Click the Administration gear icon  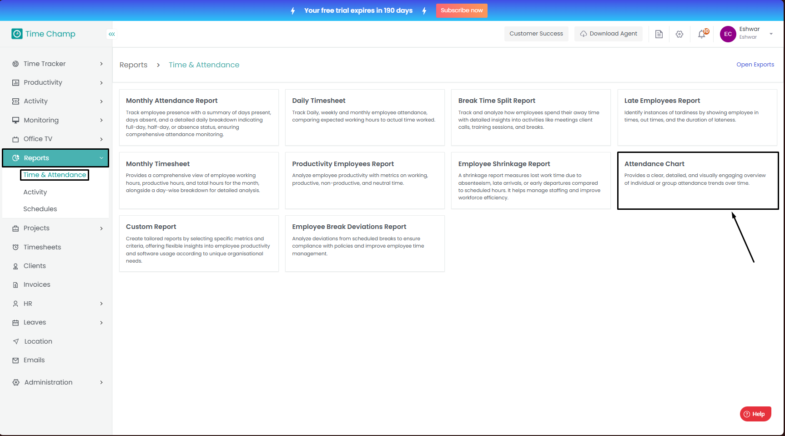point(16,382)
